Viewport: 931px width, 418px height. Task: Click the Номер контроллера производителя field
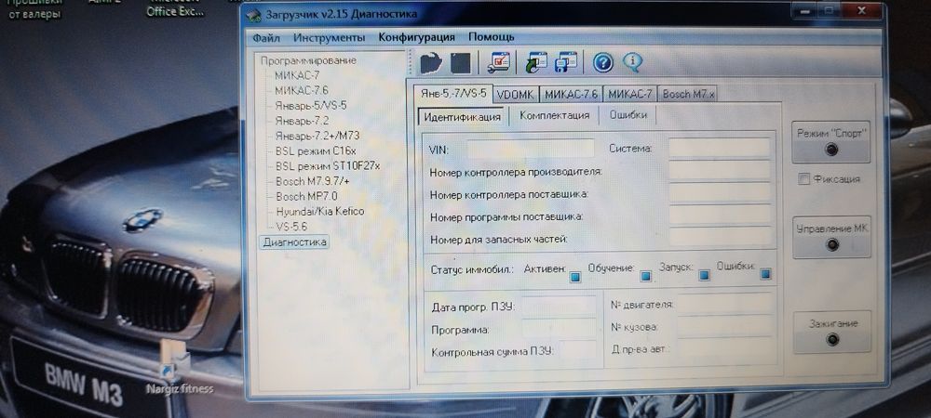pyautogui.click(x=720, y=171)
